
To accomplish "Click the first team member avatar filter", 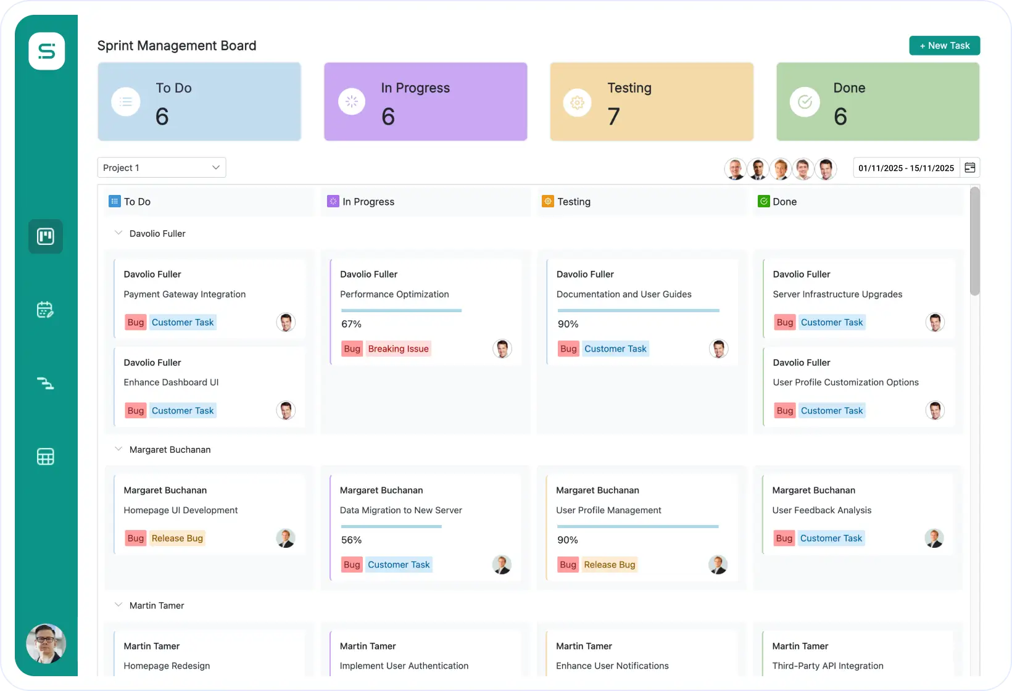I will click(735, 168).
